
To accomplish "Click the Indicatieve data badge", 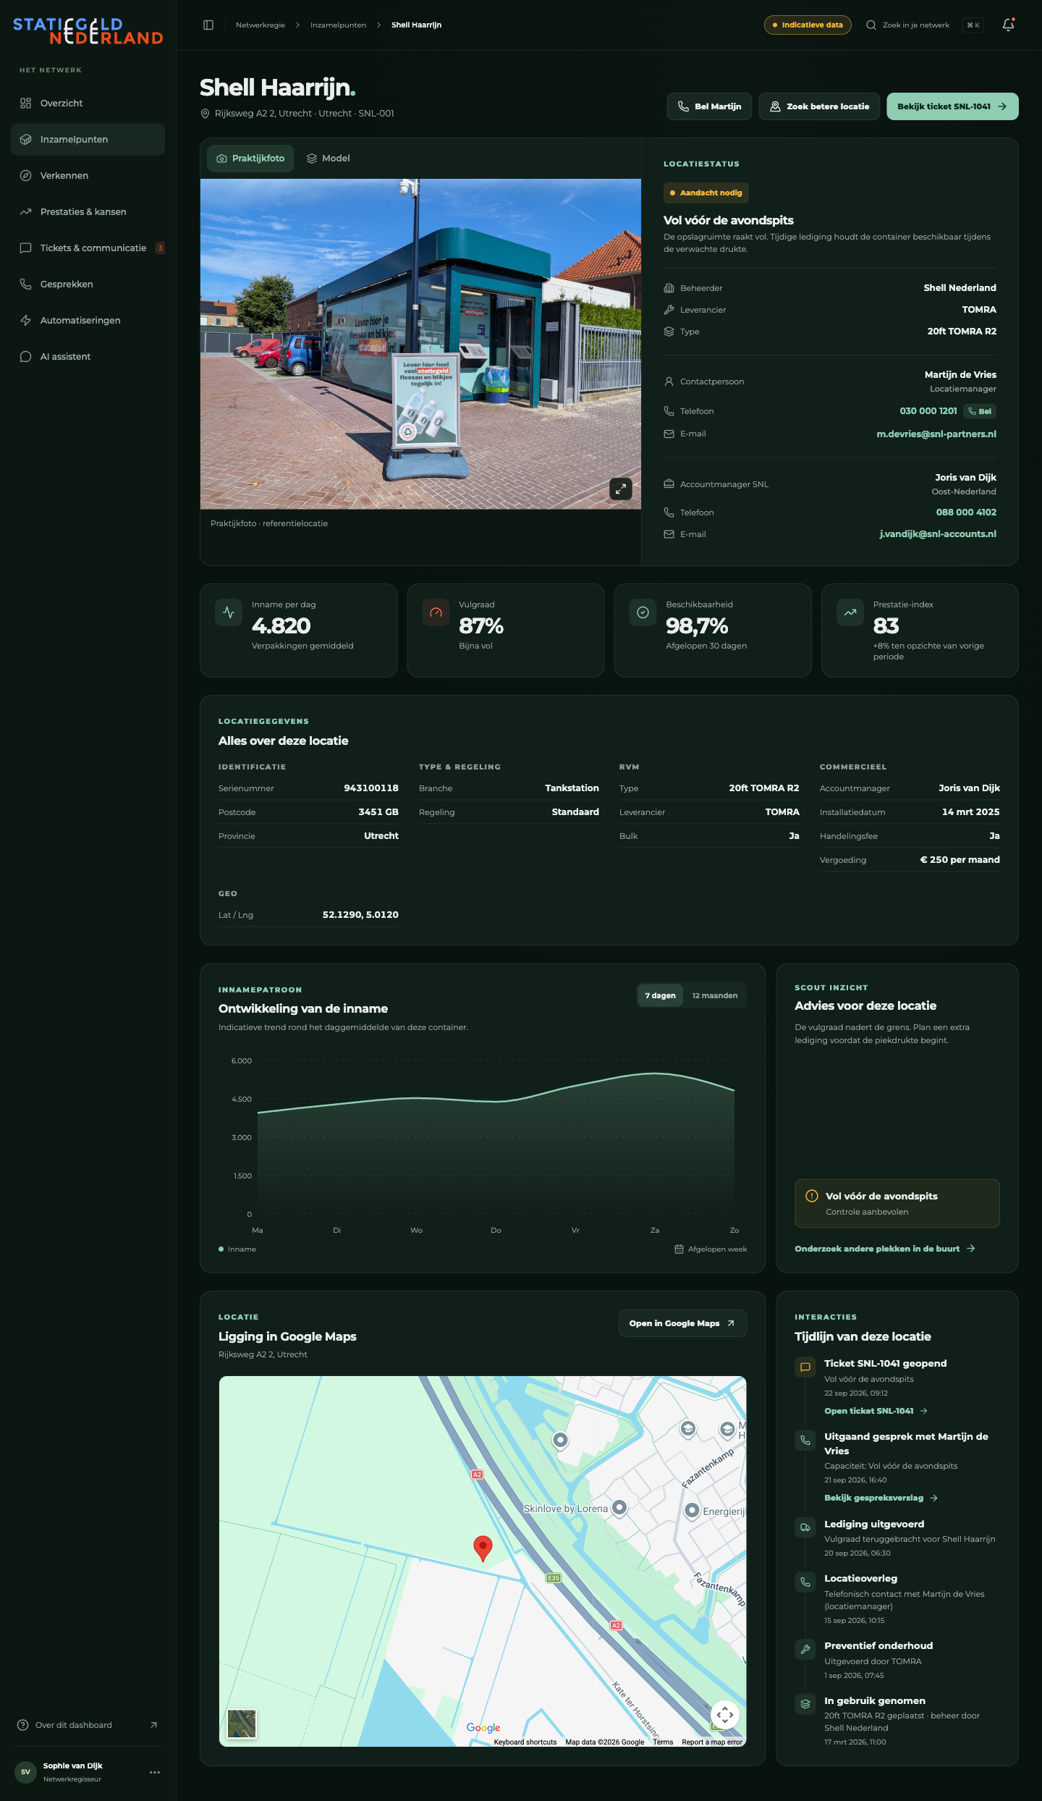I will [808, 25].
